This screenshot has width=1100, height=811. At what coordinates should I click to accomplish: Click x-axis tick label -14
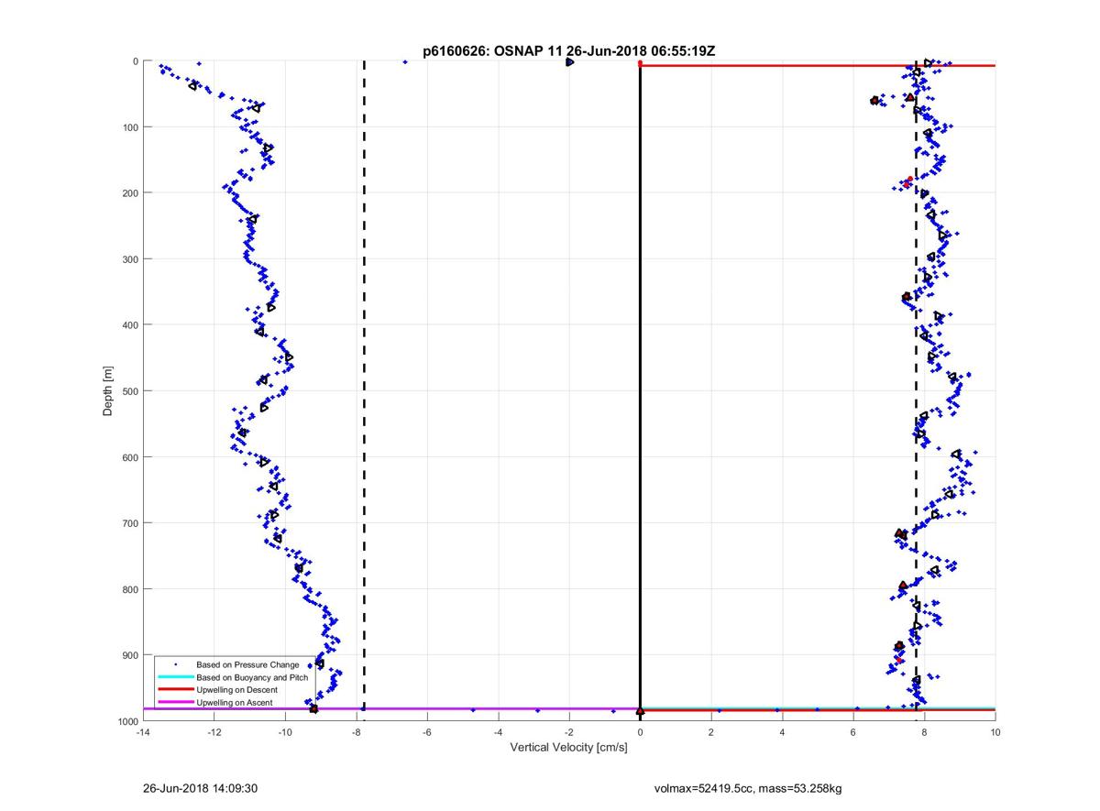click(142, 733)
